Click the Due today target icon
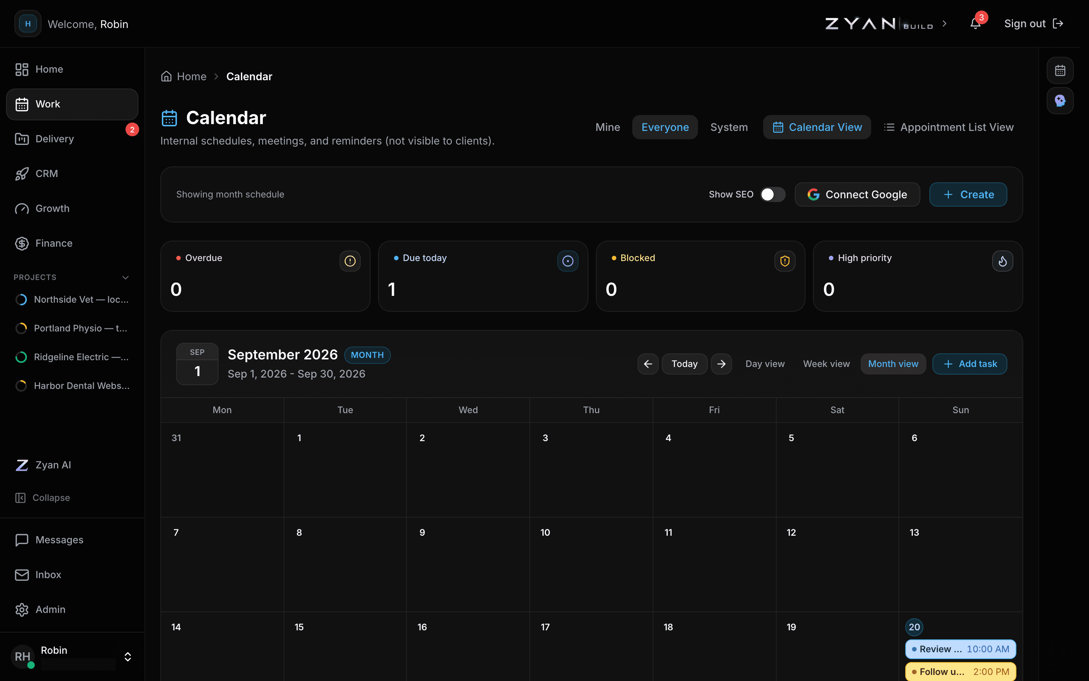This screenshot has width=1089, height=681. [568, 261]
